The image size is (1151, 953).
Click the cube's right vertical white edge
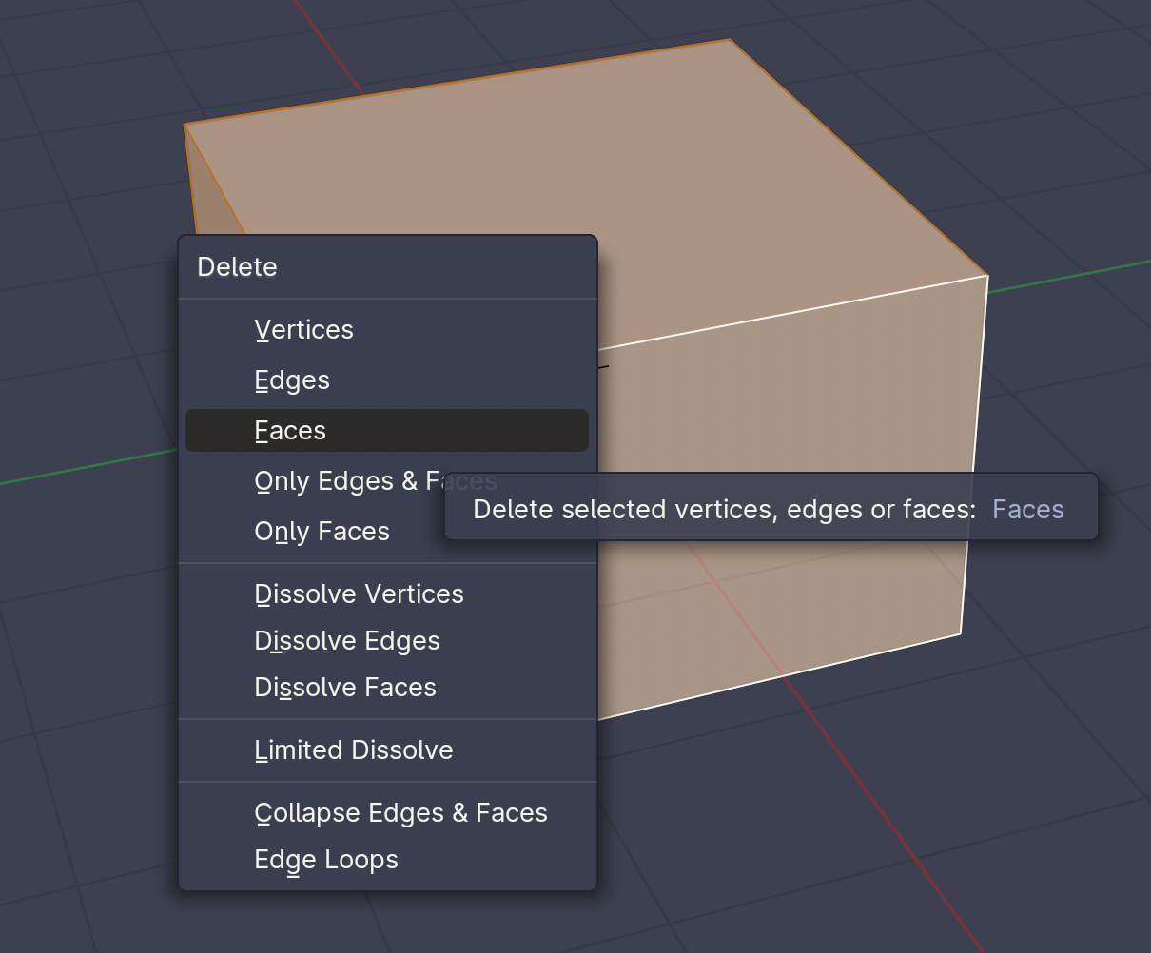[974, 455]
